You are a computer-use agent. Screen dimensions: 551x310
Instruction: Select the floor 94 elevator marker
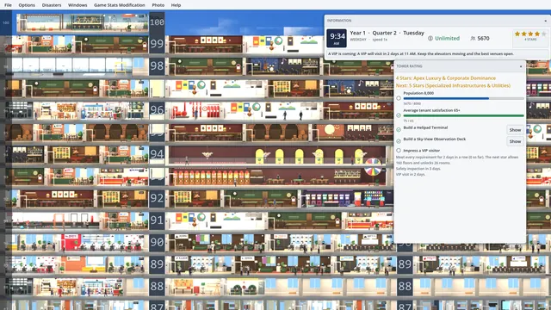click(157, 153)
